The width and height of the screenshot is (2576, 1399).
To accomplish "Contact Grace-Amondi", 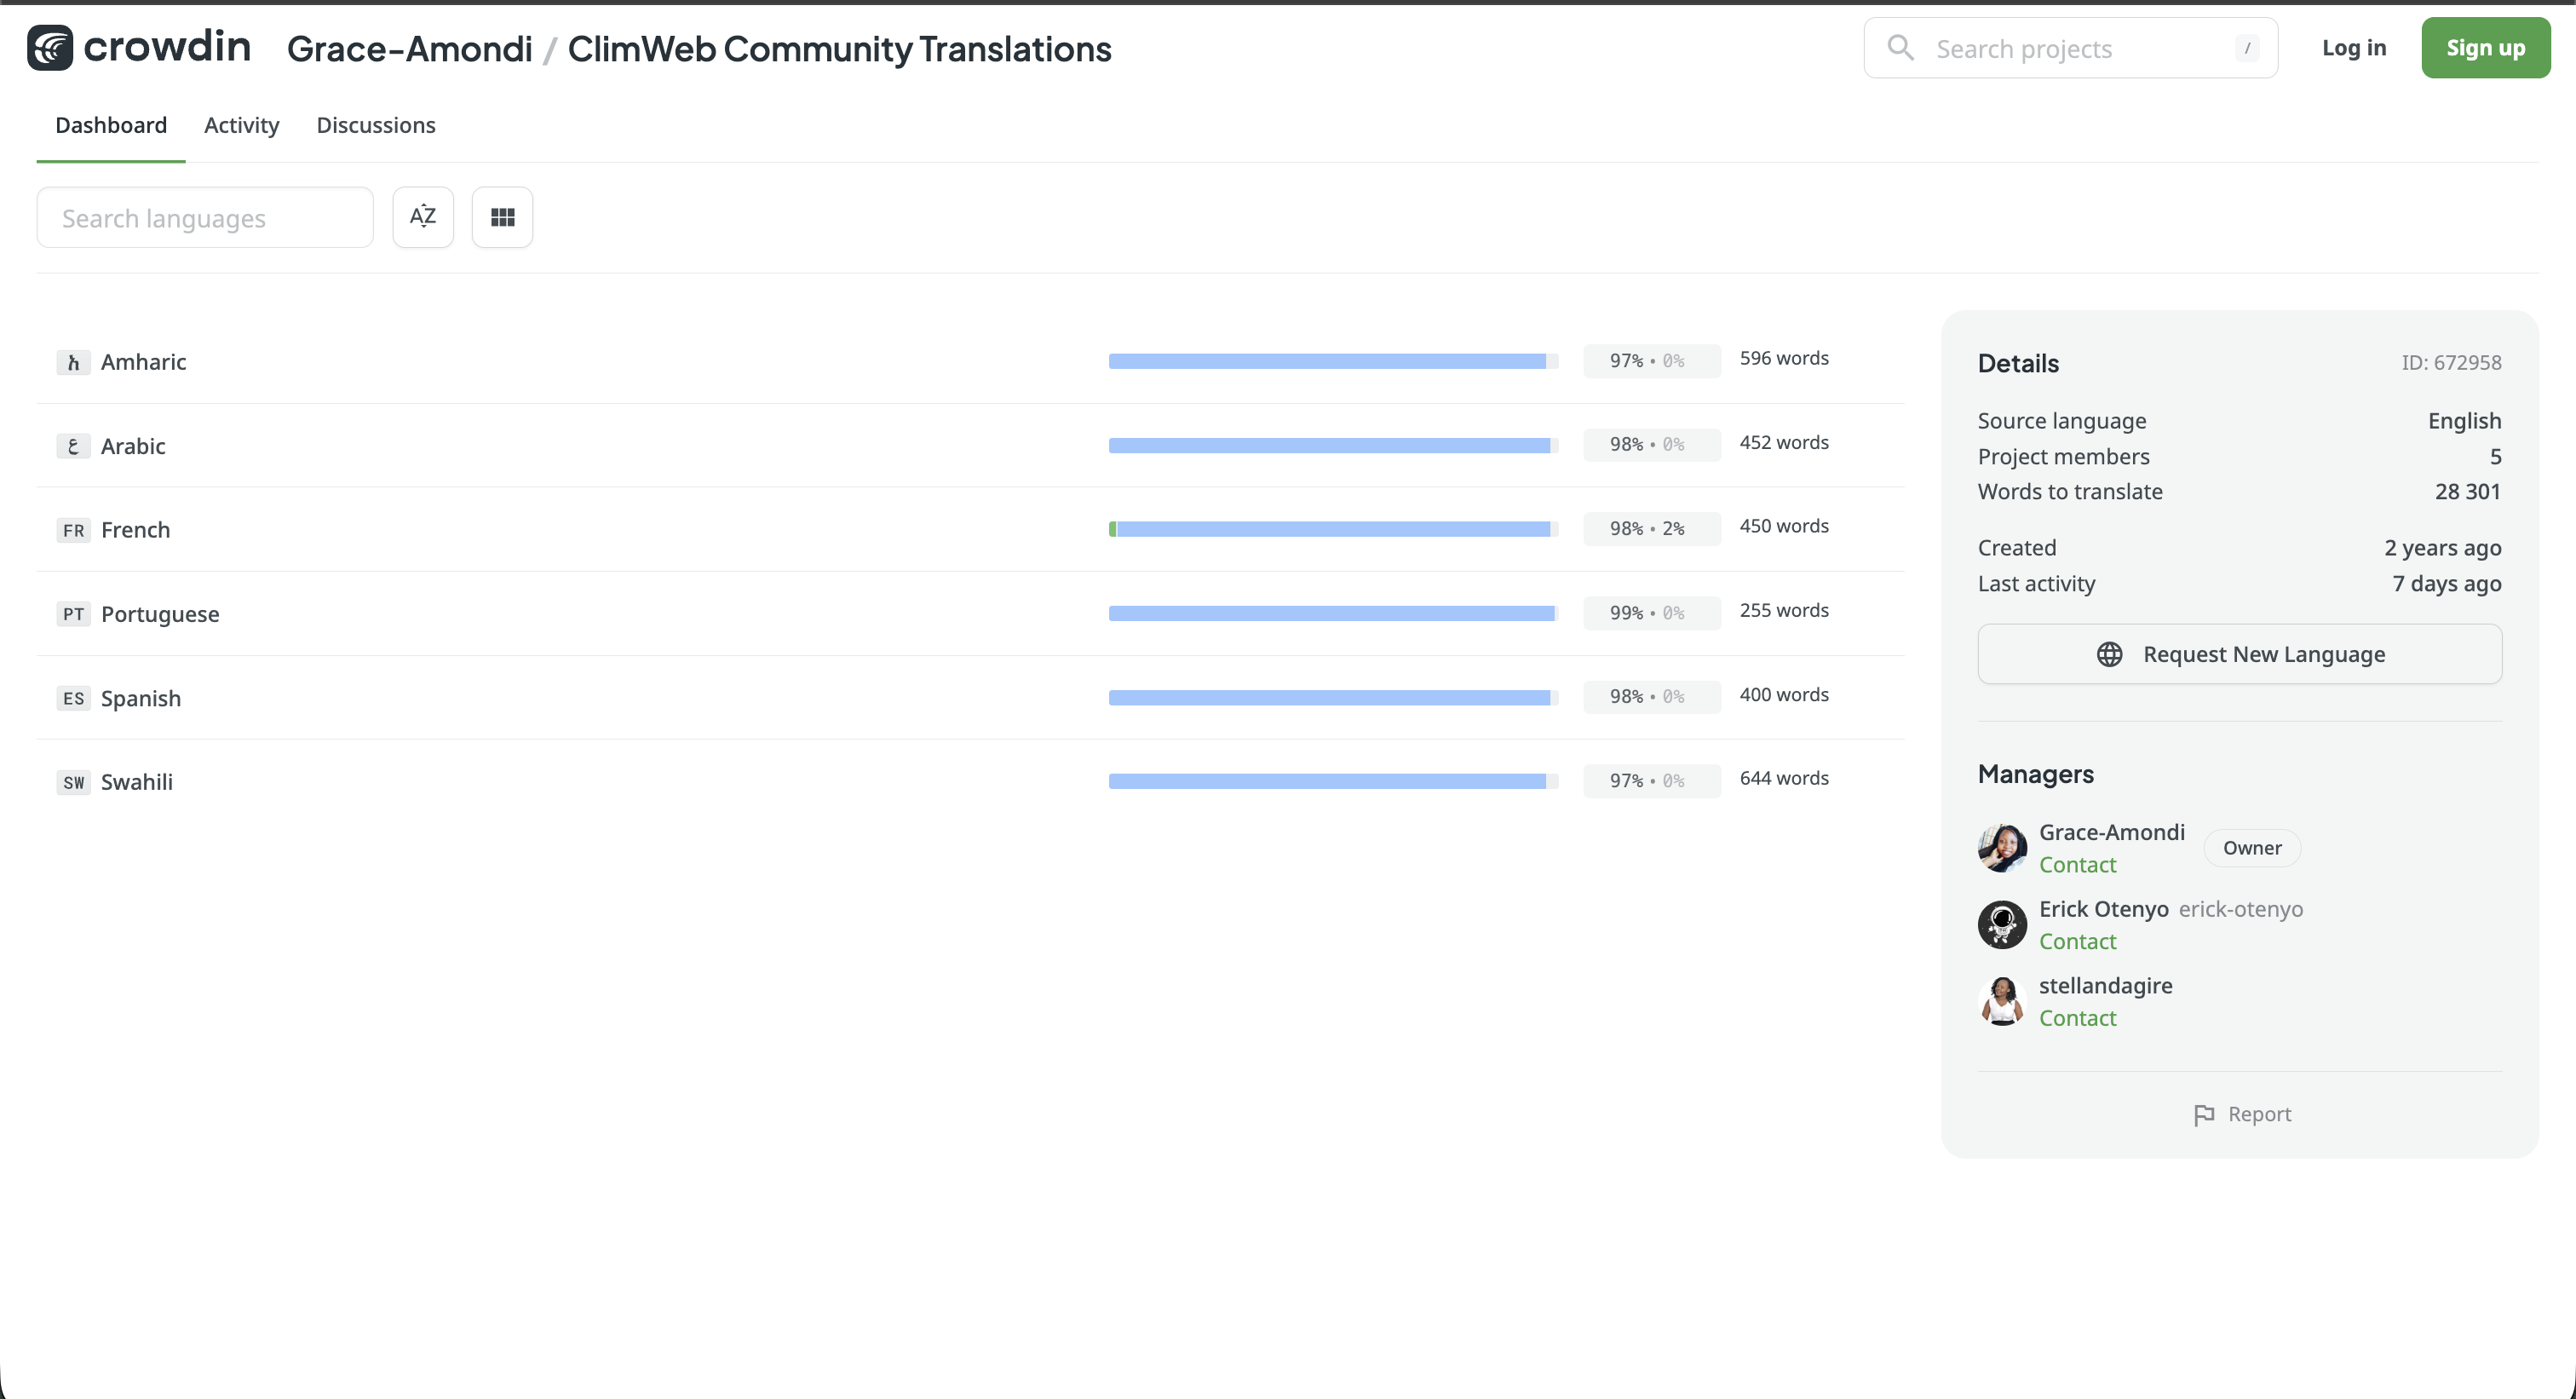I will 2078,865.
